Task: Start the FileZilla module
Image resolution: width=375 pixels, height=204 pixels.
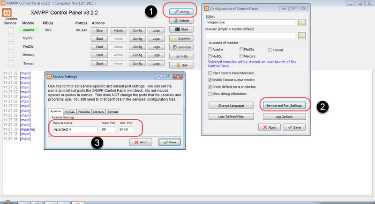Action: pos(99,47)
